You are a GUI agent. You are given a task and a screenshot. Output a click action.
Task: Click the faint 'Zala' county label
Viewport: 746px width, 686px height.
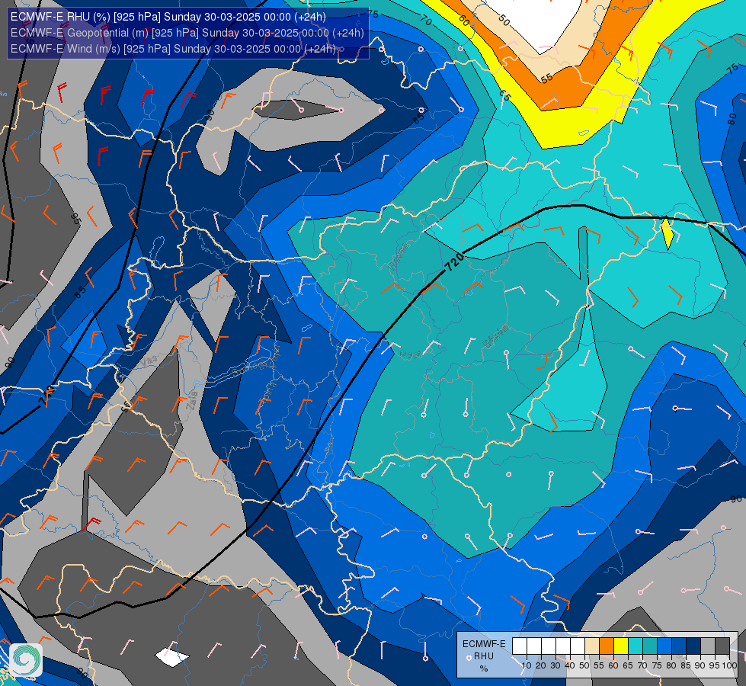192,399
